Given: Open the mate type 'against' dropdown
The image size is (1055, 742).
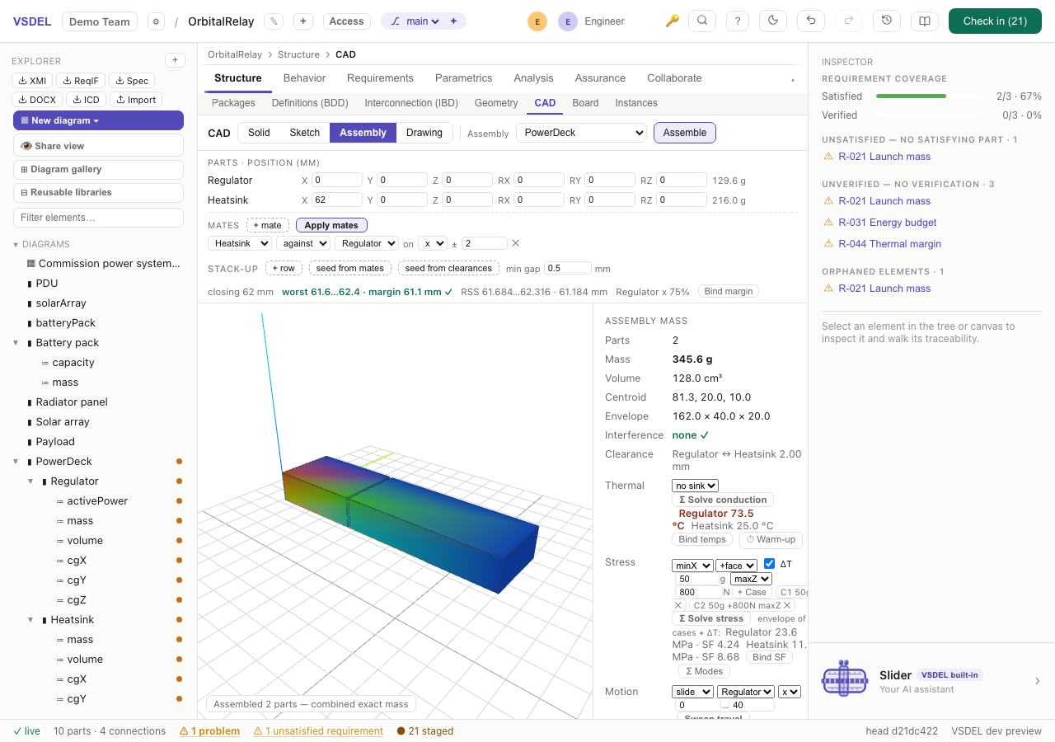Looking at the screenshot, I should (x=303, y=243).
